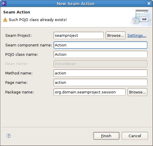The width and height of the screenshot is (153, 146).
Task: Open the Settings... link
Action: pos(137,35)
